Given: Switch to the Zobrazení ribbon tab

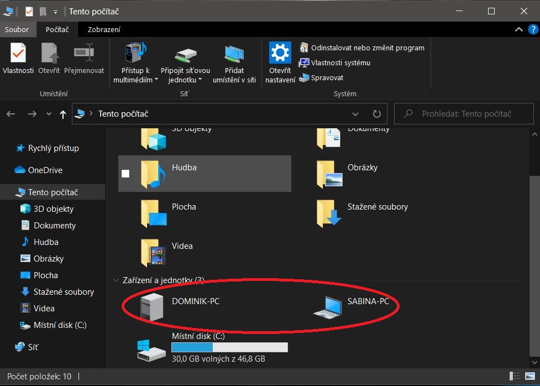Looking at the screenshot, I should [104, 30].
